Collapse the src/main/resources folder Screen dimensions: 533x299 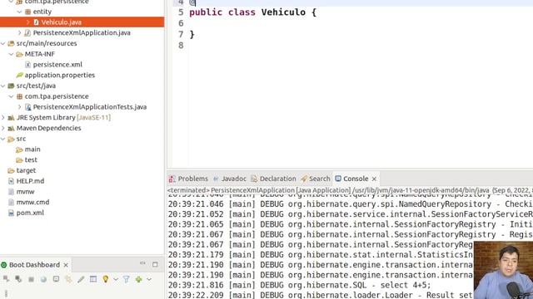click(x=3, y=43)
